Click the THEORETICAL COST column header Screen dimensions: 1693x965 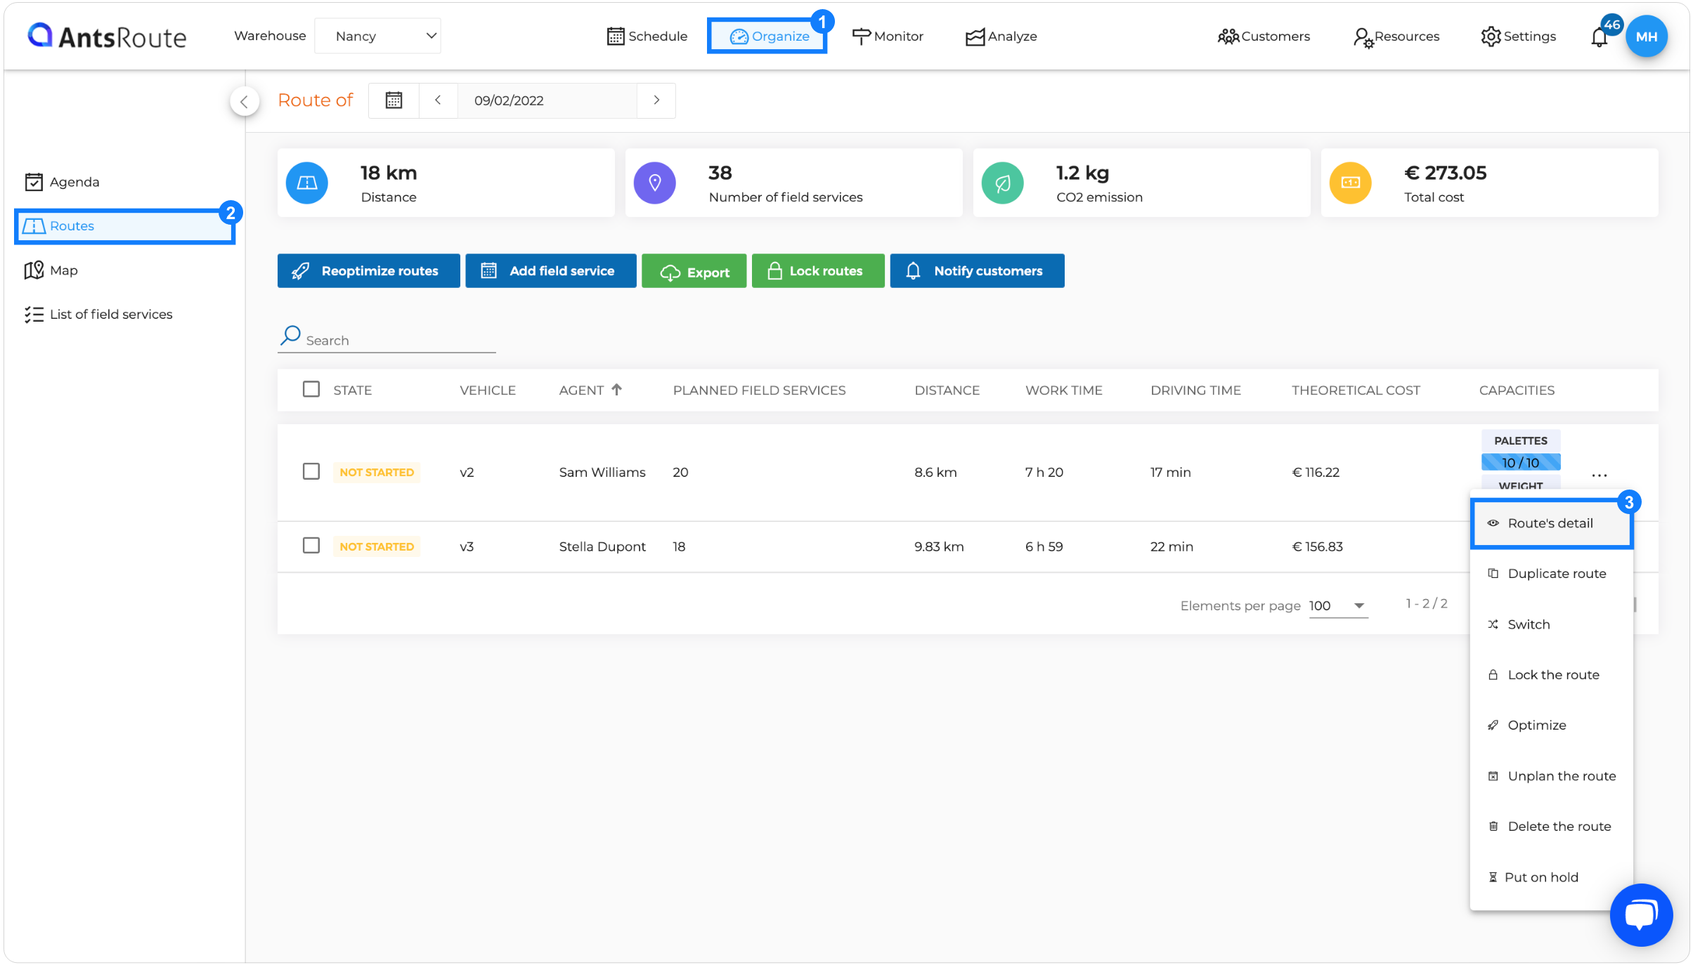(1356, 390)
